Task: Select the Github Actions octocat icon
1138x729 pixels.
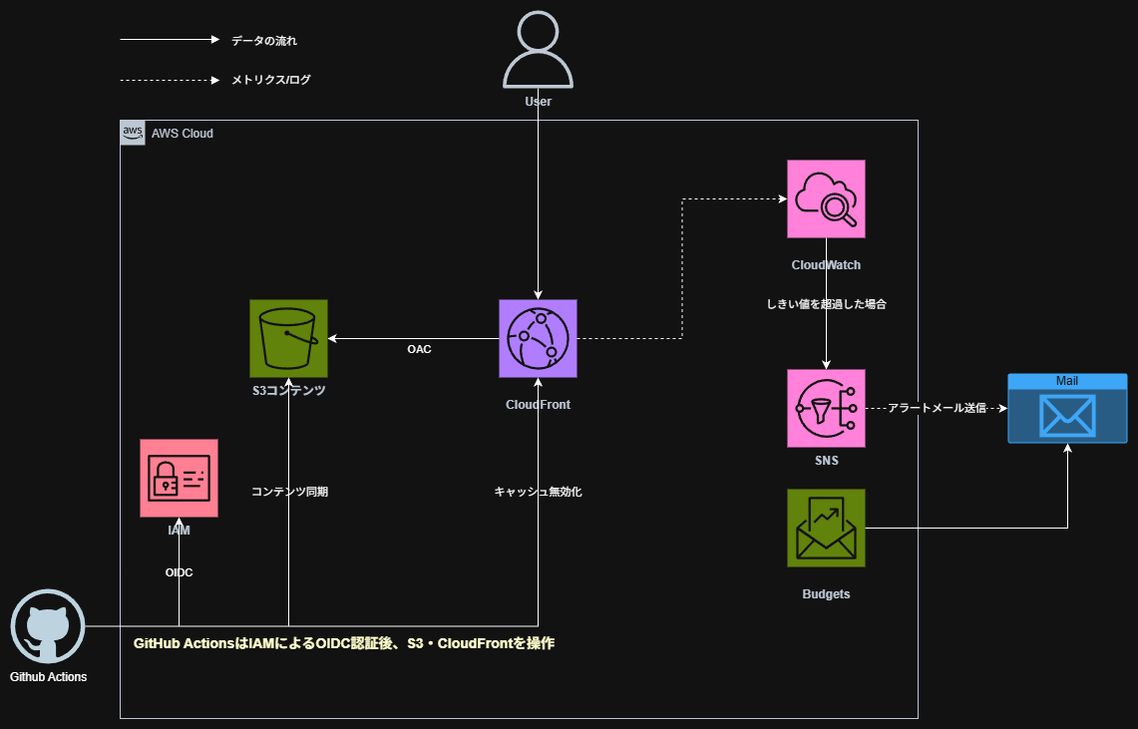Action: pos(47,626)
